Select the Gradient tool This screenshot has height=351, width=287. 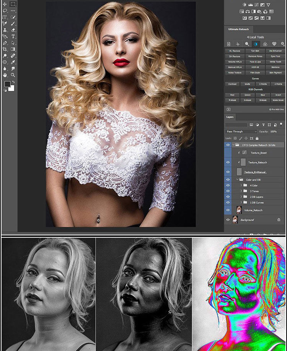(x=13, y=49)
